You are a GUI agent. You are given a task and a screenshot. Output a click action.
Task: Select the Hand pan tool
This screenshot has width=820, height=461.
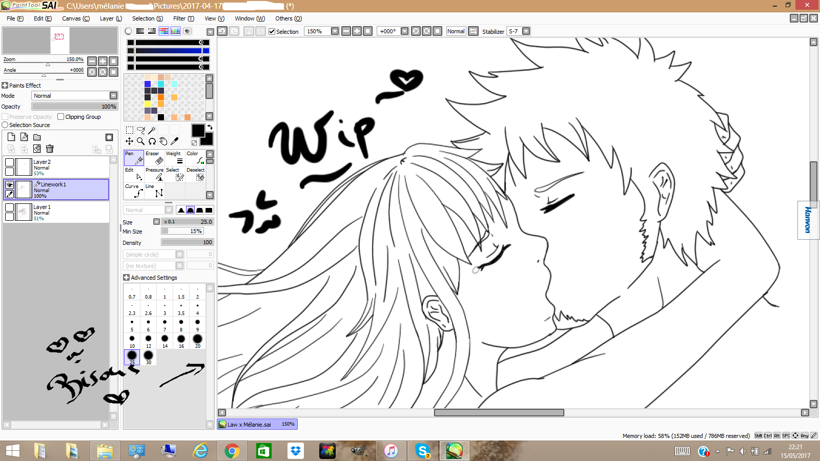pyautogui.click(x=163, y=141)
